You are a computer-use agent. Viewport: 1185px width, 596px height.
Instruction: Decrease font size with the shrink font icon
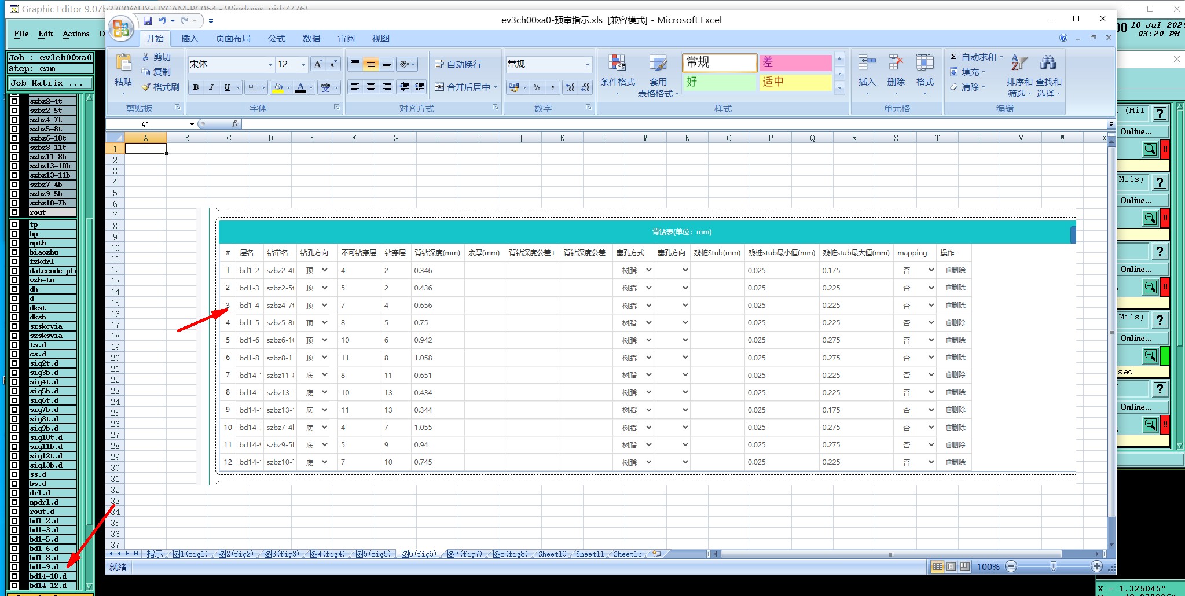coord(333,64)
